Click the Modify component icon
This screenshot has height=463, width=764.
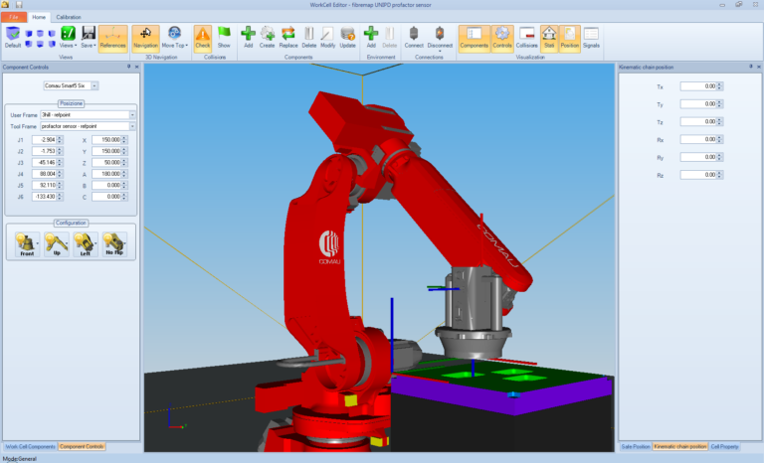click(x=327, y=38)
